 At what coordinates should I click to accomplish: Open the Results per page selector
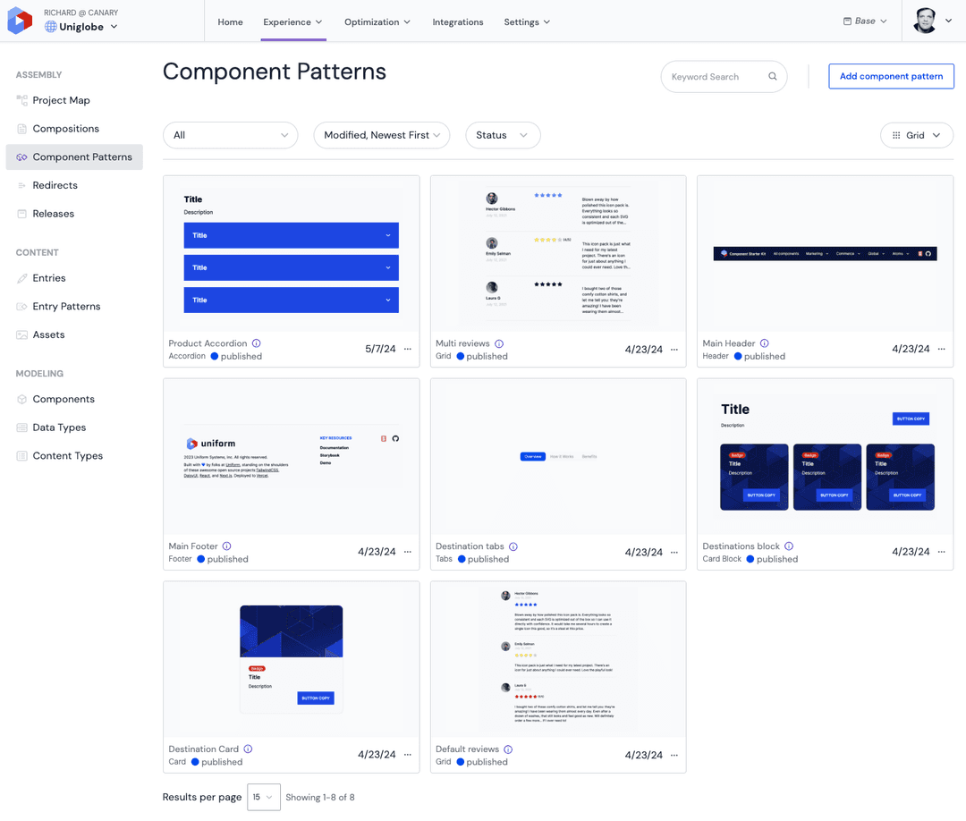(x=263, y=797)
